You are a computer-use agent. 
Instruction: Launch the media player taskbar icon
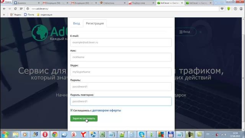[x=25, y=135]
